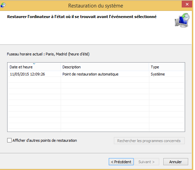Click the Restauration du système title bar

(x=95, y=6)
